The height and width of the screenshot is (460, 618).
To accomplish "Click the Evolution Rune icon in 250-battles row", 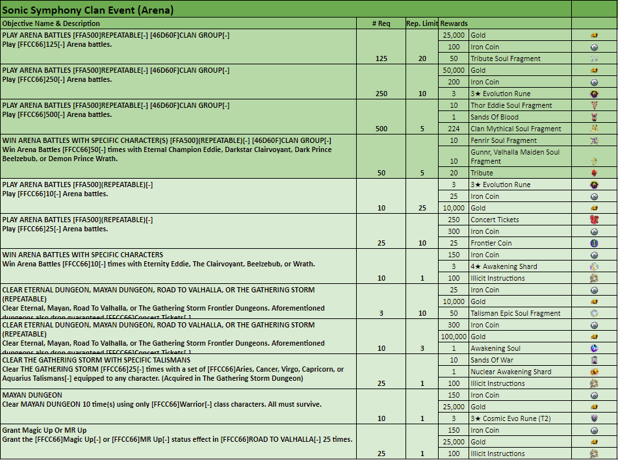I will 594,94.
